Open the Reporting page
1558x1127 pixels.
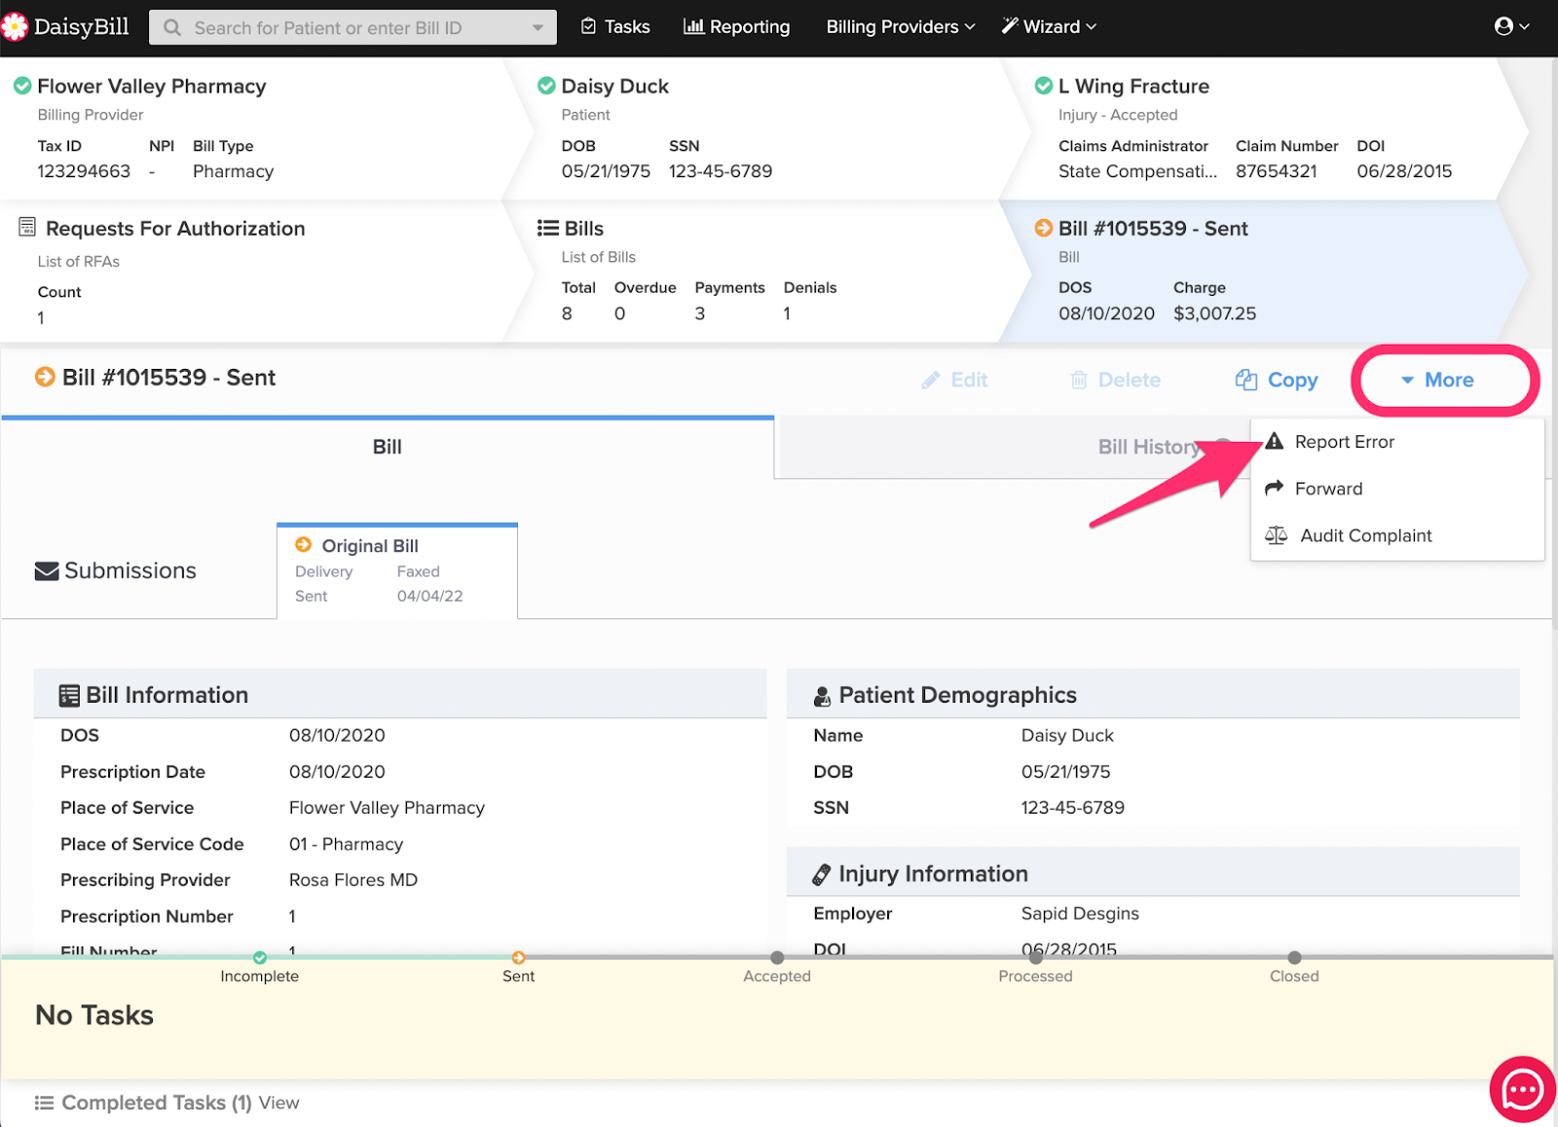(737, 27)
